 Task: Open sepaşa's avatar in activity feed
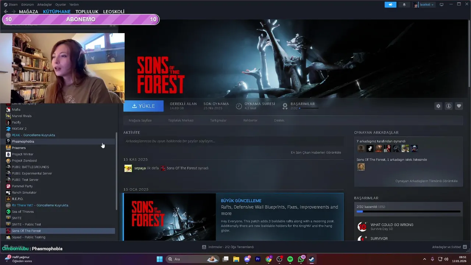coord(128,168)
